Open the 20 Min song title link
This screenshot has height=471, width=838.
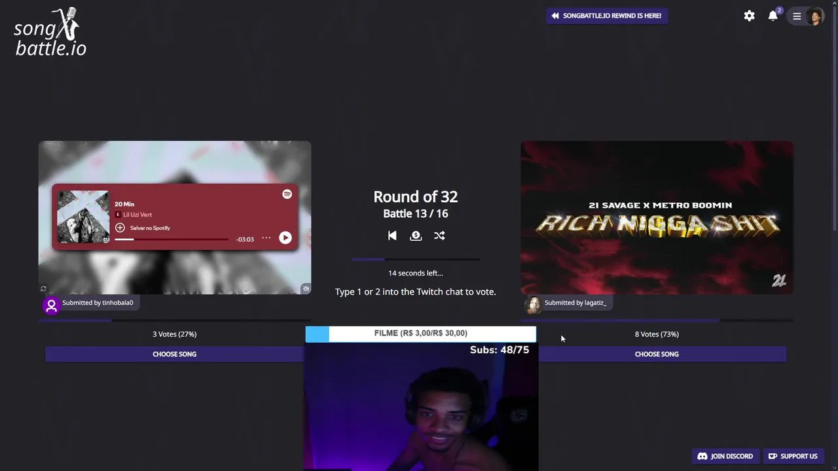tap(124, 204)
